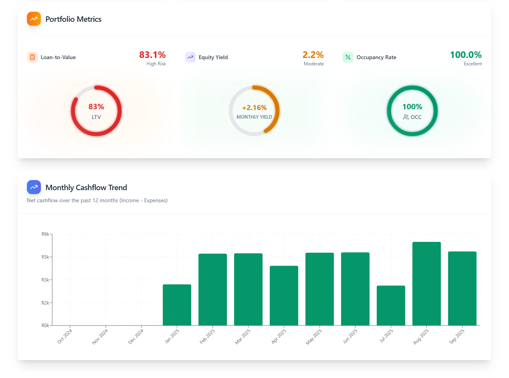Click the Oct 2024 x-axis label
The height and width of the screenshot is (378, 509).
(x=65, y=336)
